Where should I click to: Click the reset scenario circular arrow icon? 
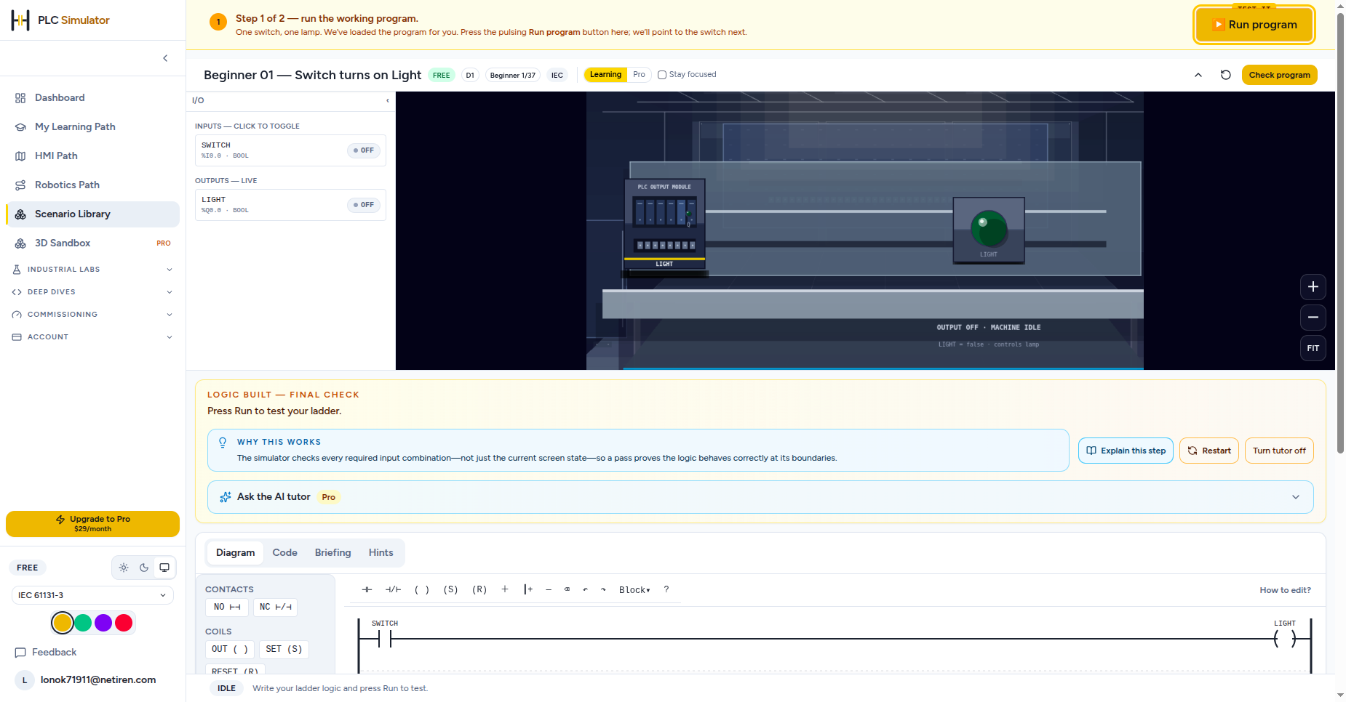1226,75
